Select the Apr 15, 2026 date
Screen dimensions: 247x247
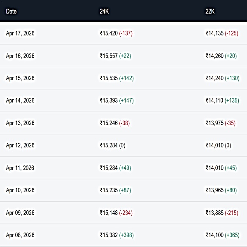pyautogui.click(x=20, y=78)
